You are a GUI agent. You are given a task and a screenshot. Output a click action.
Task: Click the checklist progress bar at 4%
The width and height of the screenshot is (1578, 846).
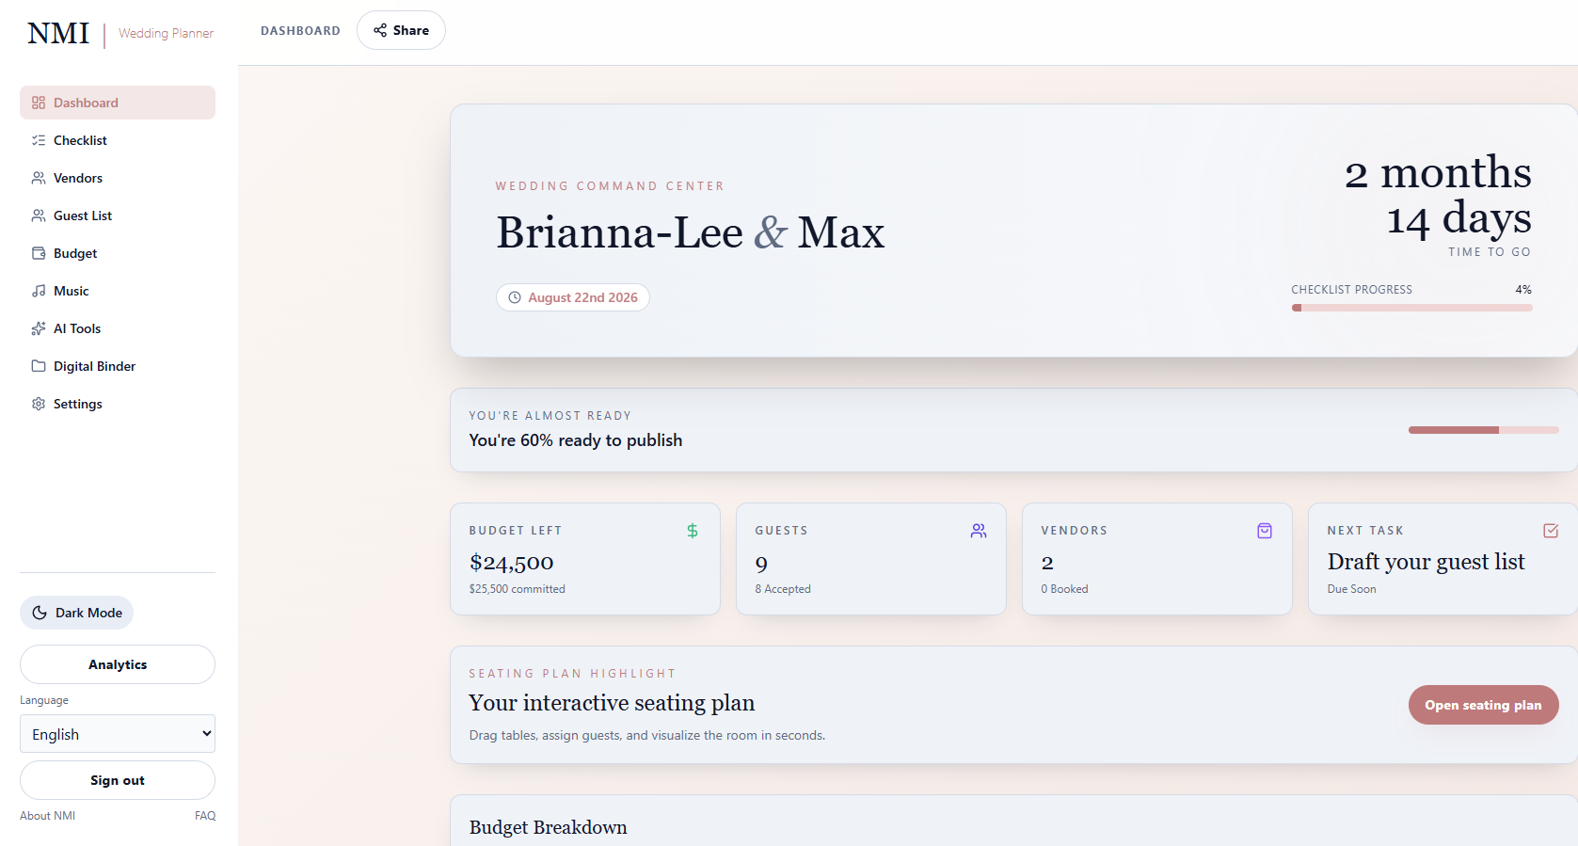coord(1411,308)
